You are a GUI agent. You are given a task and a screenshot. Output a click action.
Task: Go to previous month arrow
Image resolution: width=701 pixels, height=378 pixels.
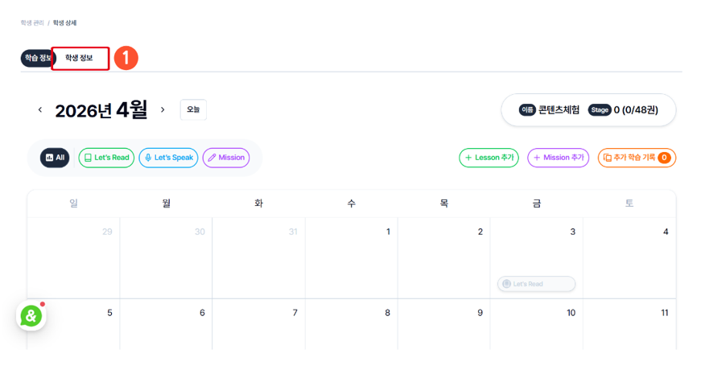pyautogui.click(x=40, y=109)
